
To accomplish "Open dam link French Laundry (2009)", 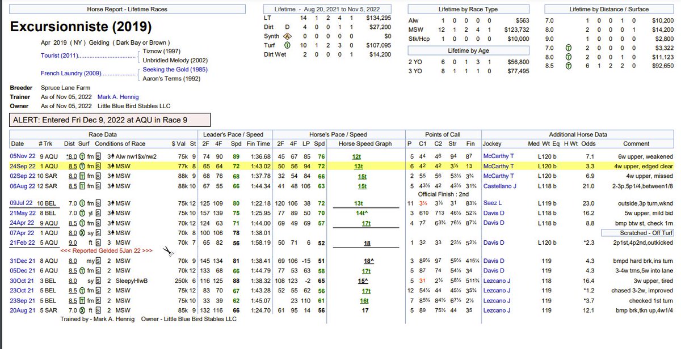I will click(x=72, y=74).
